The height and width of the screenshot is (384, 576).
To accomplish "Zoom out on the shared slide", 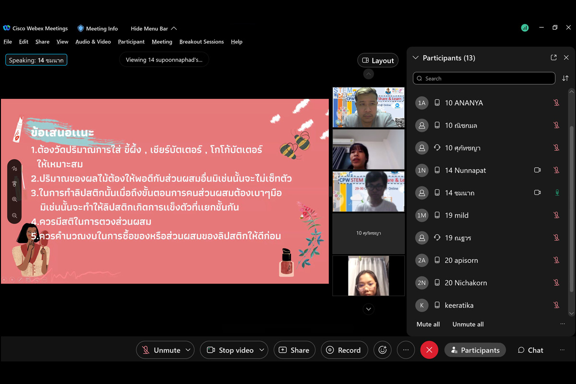I will [14, 216].
